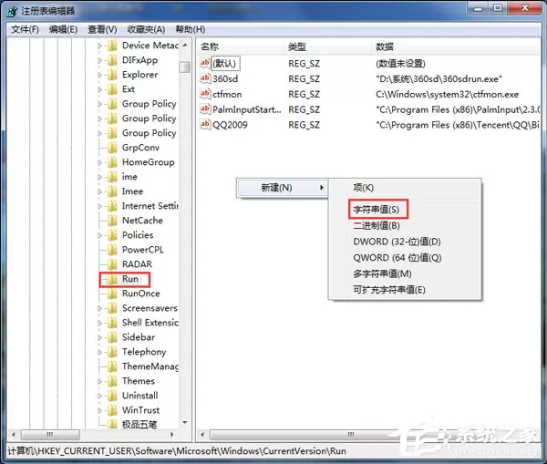Click the Registry Editor title bar icon
Screen dimensions: 547x464
[x=12, y=11]
